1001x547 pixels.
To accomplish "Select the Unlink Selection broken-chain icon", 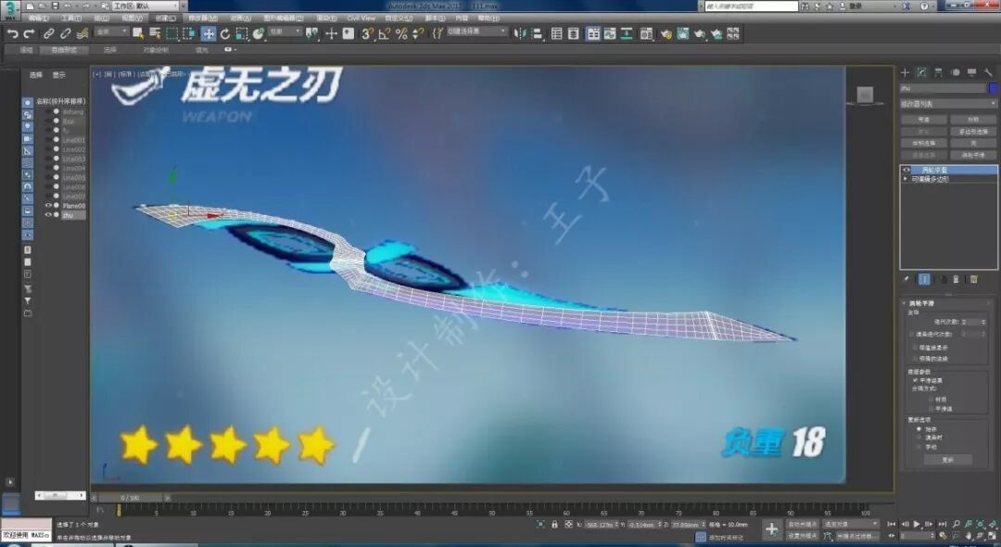I will coord(65,33).
